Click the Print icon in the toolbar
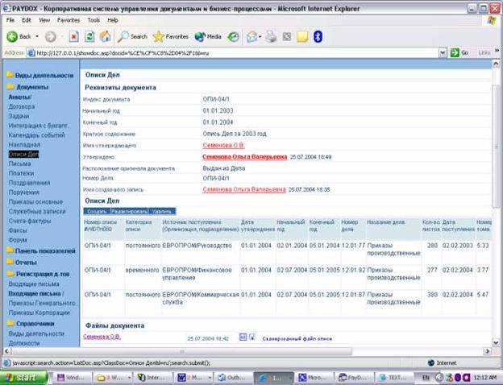The image size is (503, 385). (271, 36)
